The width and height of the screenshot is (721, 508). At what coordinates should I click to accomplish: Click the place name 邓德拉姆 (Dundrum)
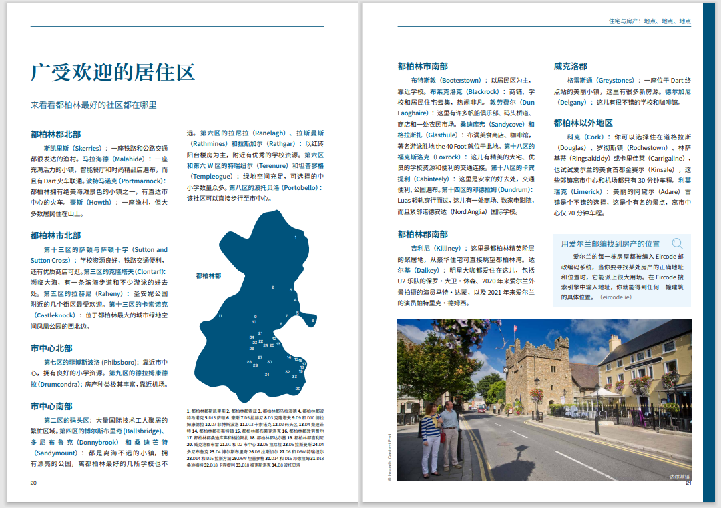[x=500, y=190]
